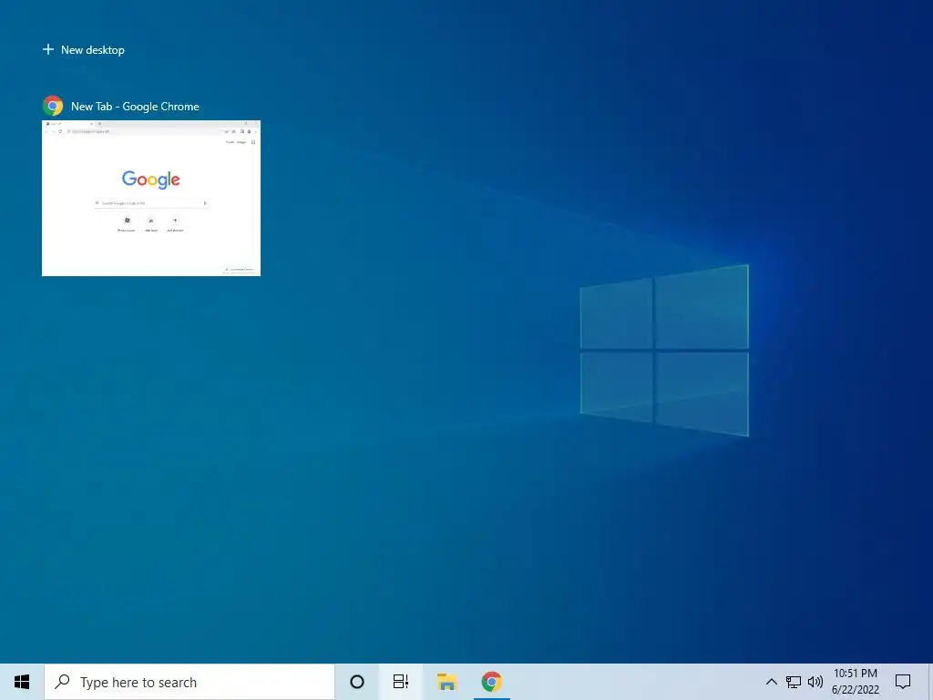
Task: Open the Windows Start menu
Action: pyautogui.click(x=22, y=682)
